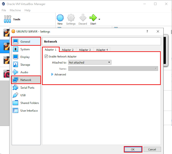The height and width of the screenshot is (154, 172).
Task: Switch to the Adapter 4 tab
Action: click(x=102, y=50)
